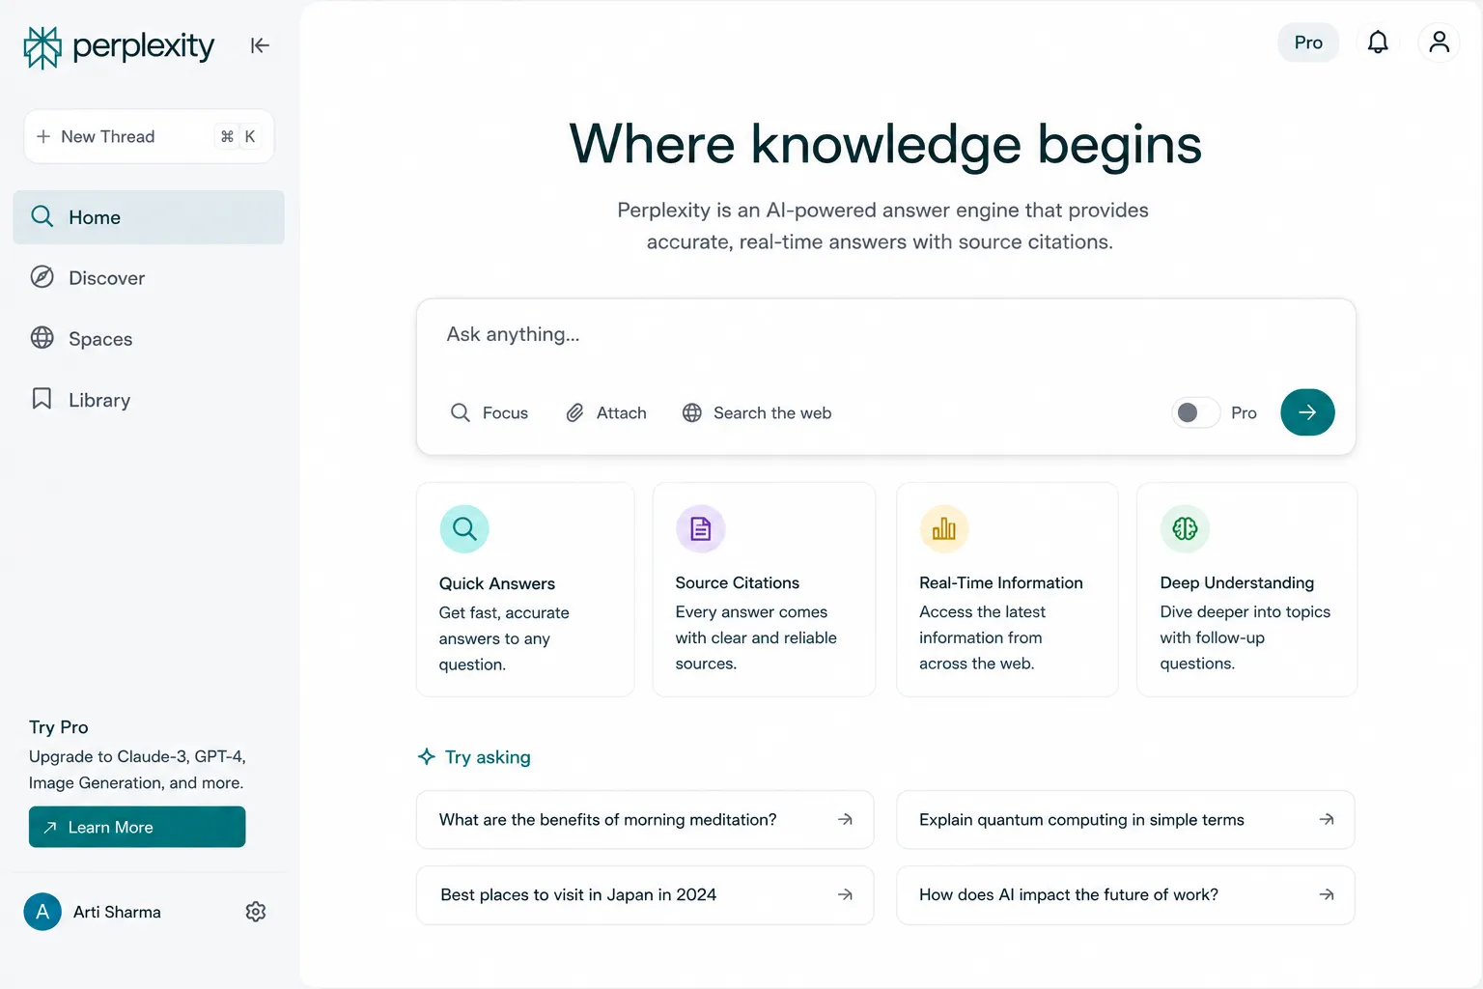
Task: Click the Home magnifier icon
Action: tap(42, 216)
